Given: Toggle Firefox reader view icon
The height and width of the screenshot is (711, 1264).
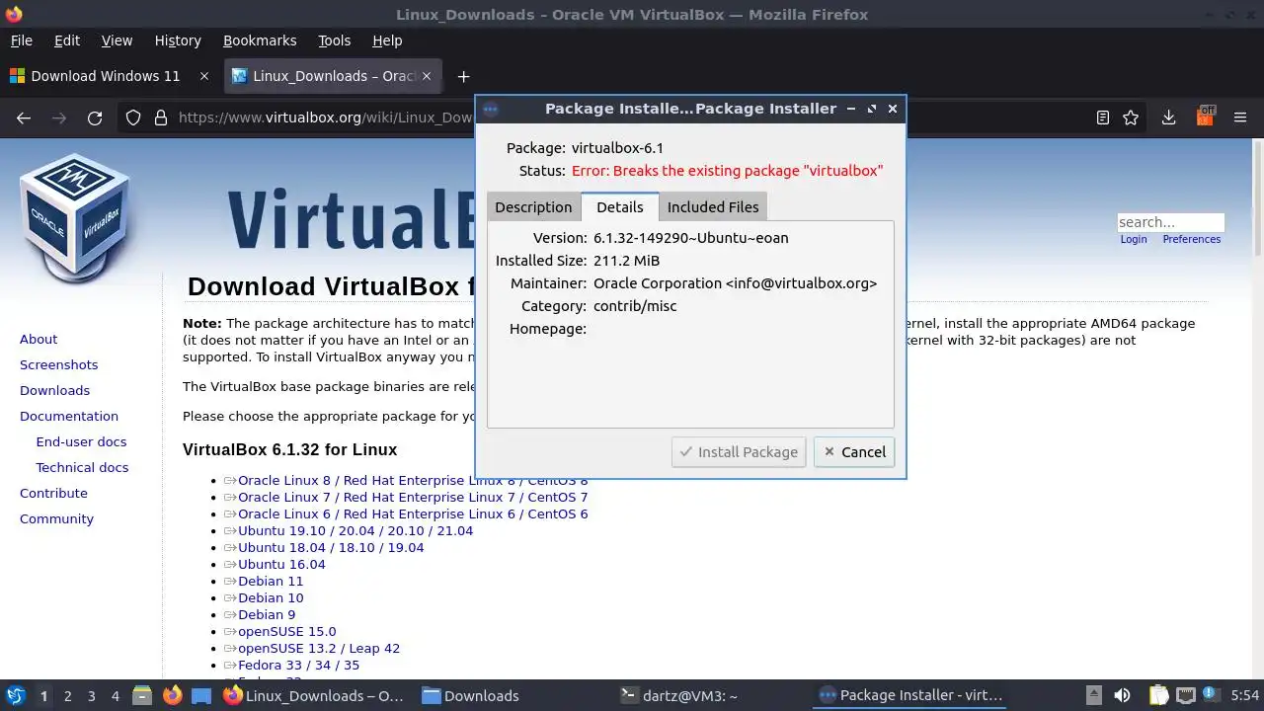Looking at the screenshot, I should (1103, 118).
